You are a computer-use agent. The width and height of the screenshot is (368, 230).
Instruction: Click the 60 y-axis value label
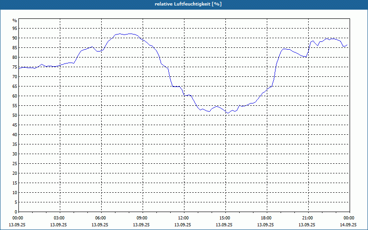click(x=15, y=96)
